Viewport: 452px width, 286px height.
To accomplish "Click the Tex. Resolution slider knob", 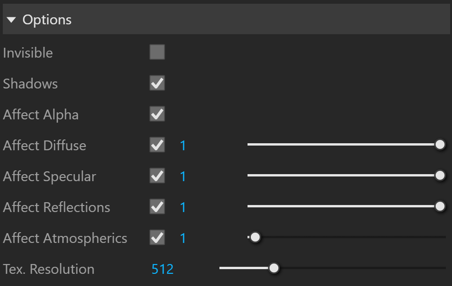I will [x=274, y=268].
